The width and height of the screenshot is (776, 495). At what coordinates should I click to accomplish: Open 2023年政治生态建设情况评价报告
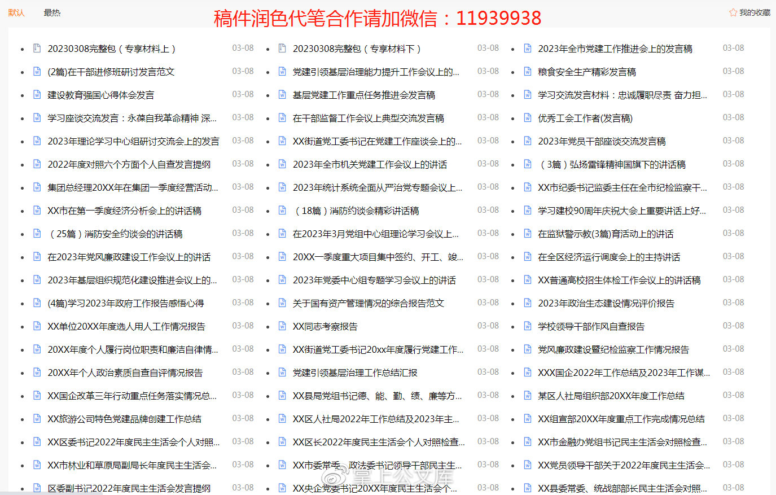606,304
